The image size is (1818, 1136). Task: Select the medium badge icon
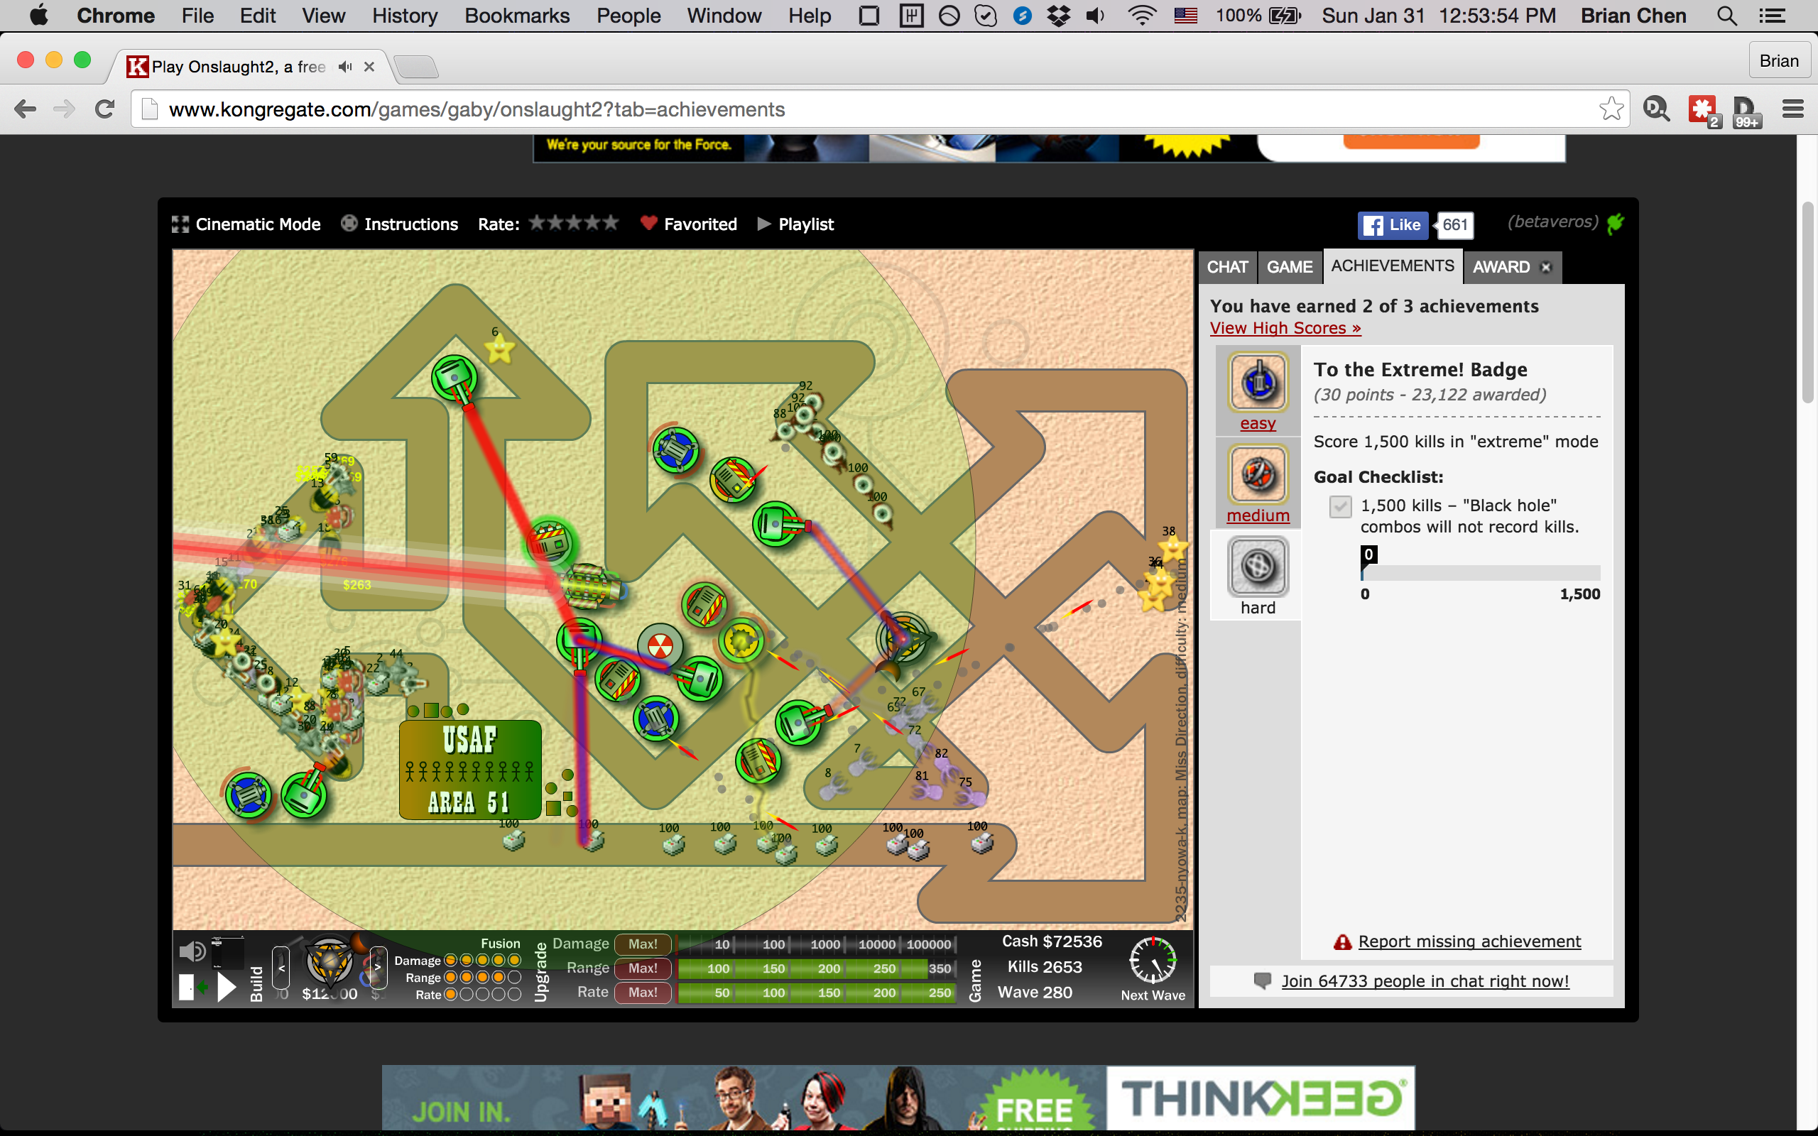click(1258, 474)
